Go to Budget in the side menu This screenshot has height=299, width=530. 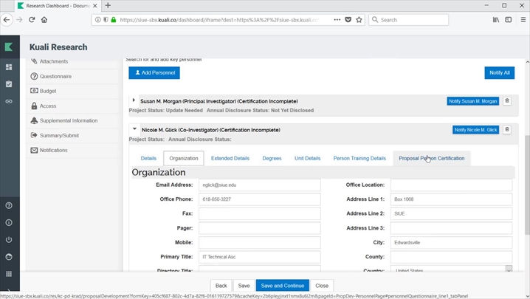pos(47,91)
